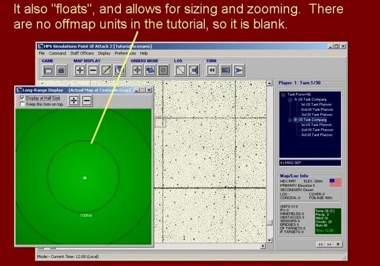
Task: Open the Help menu
Action: click(144, 53)
